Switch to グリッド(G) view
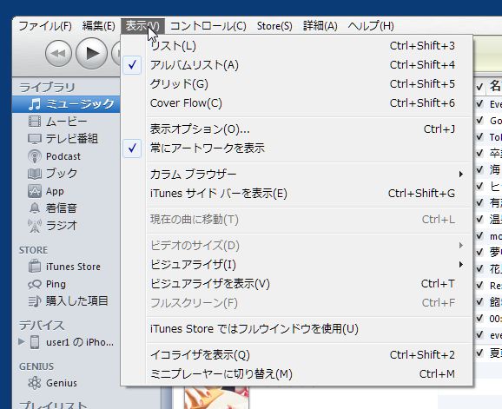Image resolution: width=502 pixels, height=409 pixels. (296, 84)
